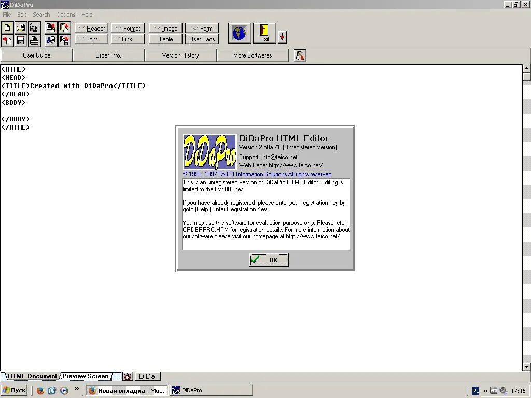
Task: Click the RU language indicator
Action: 476,391
